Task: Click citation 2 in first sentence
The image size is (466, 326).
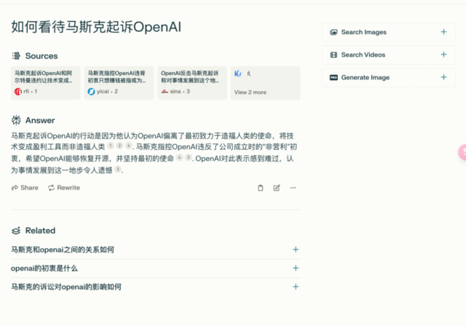Action: click(x=119, y=146)
